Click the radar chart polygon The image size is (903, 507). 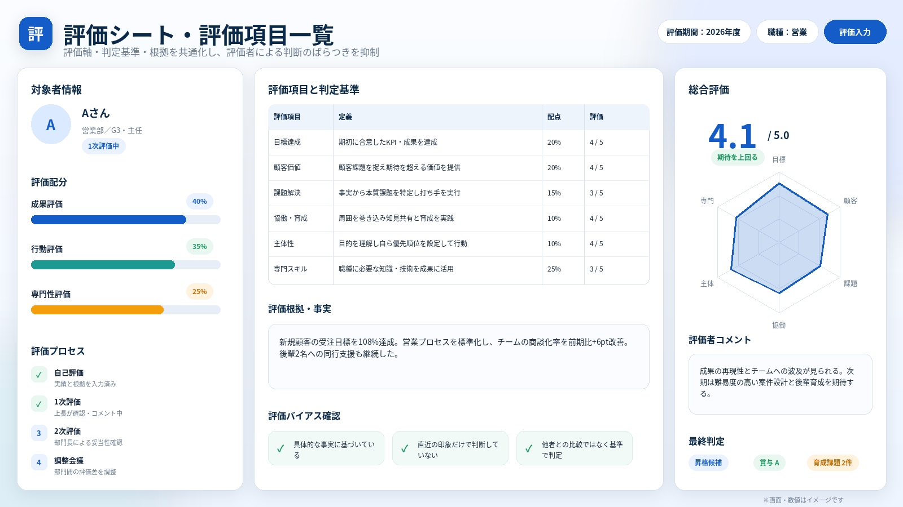click(779, 239)
